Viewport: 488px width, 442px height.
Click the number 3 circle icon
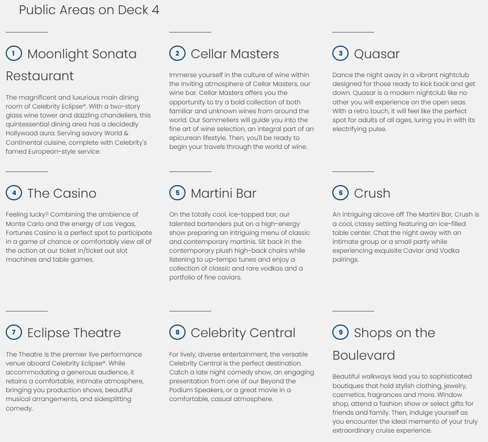pos(341,53)
